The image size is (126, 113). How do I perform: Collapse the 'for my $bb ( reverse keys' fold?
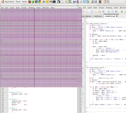(x=83, y=87)
